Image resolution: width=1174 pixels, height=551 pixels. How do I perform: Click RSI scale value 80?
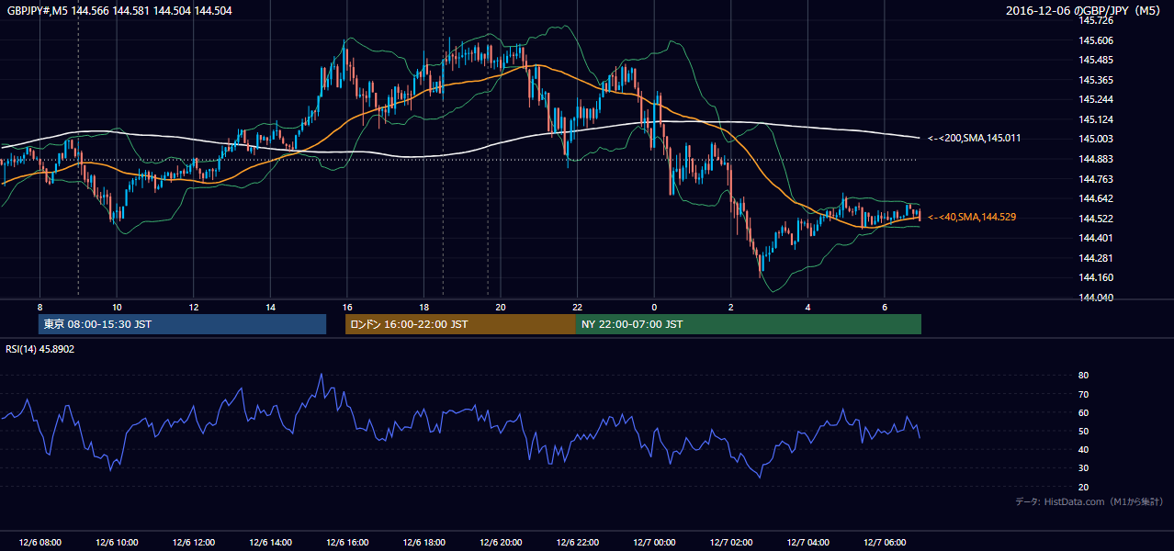coord(1083,376)
